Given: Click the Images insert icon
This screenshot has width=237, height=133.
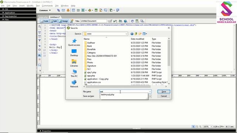Looking at the screenshot, I should [83, 10].
